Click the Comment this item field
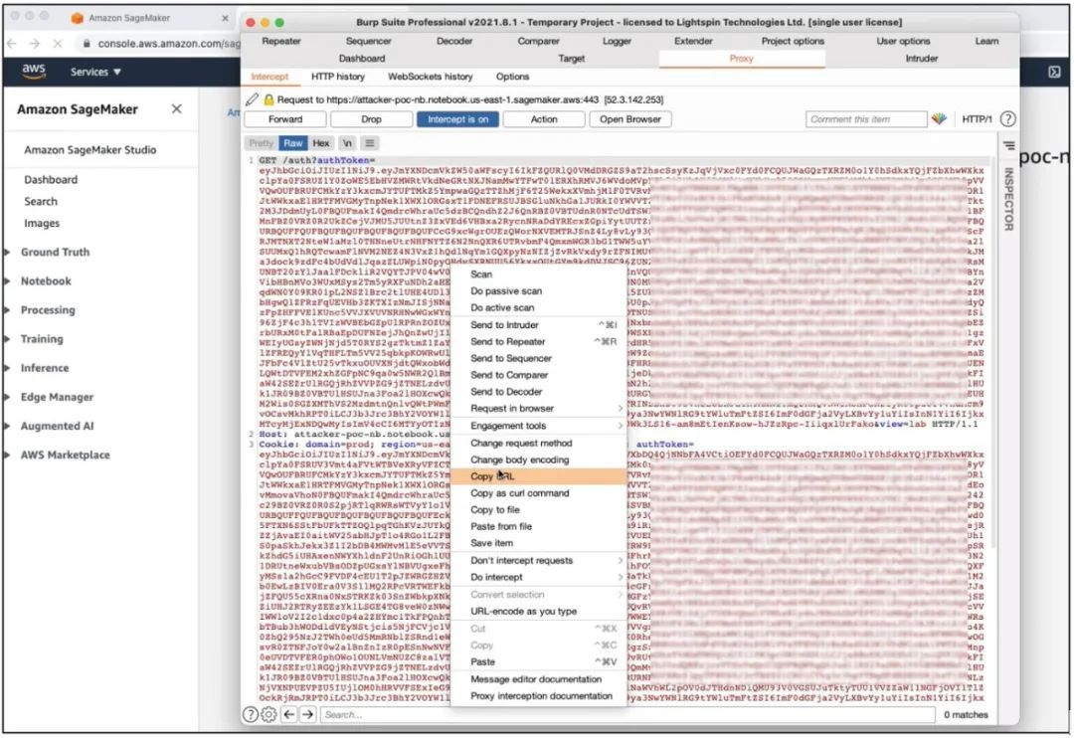 pos(866,119)
